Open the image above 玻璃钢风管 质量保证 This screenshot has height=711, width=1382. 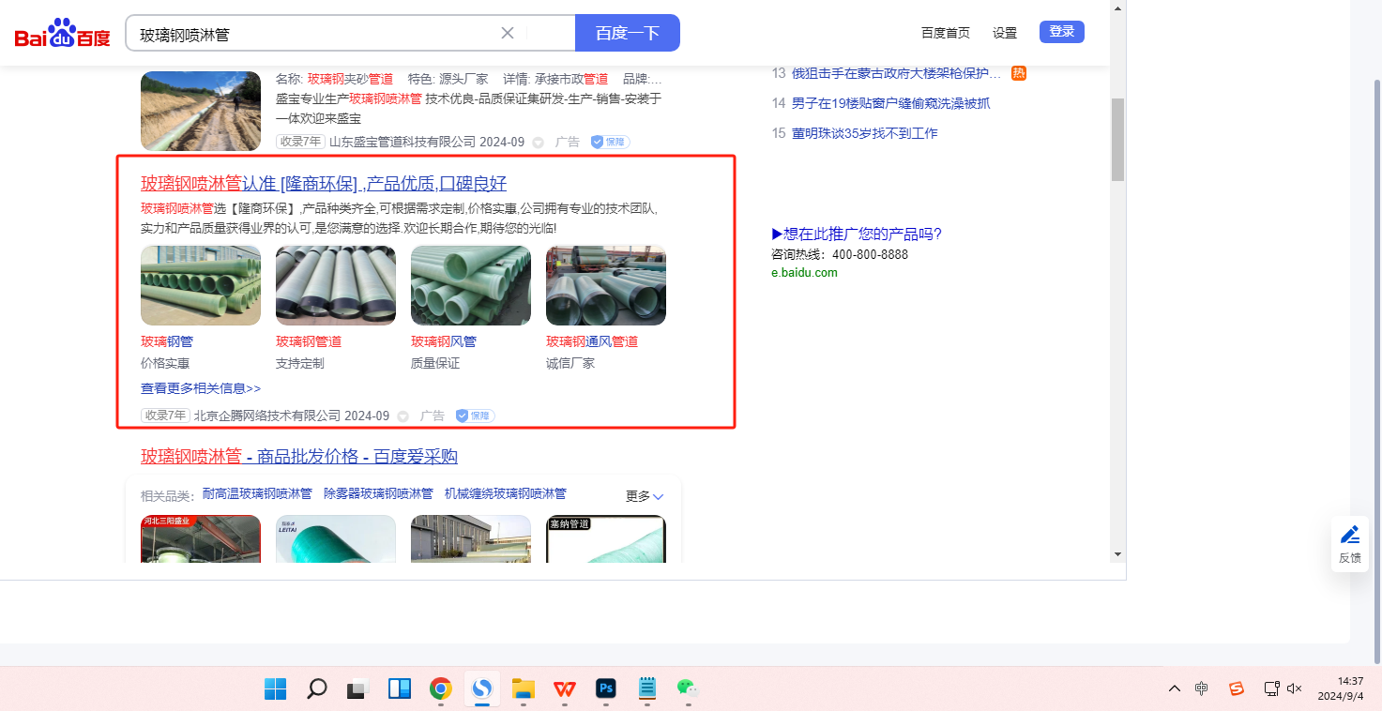pos(471,285)
